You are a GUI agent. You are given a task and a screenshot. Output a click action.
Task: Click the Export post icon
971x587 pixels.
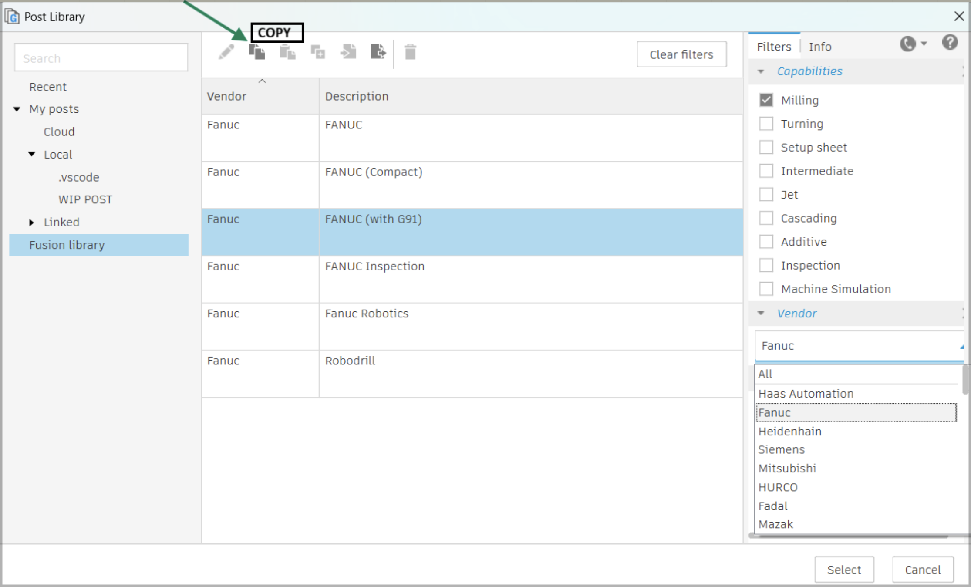tap(378, 52)
